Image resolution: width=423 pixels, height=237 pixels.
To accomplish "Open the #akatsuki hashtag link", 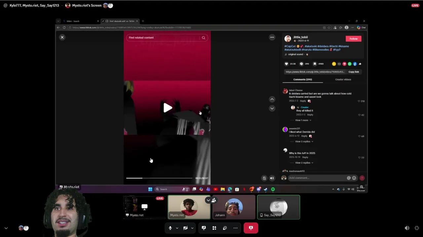I will coord(310,46).
